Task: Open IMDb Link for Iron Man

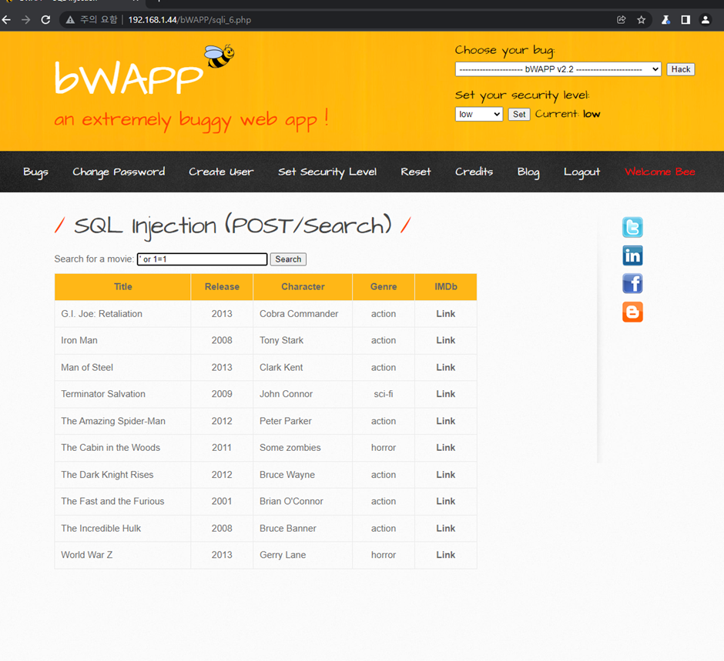Action: click(446, 340)
